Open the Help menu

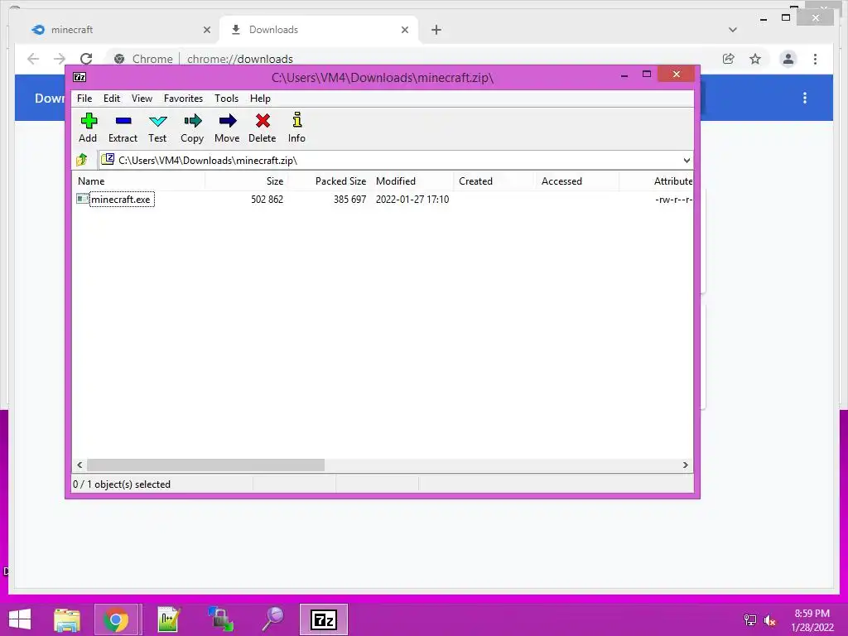click(x=260, y=99)
